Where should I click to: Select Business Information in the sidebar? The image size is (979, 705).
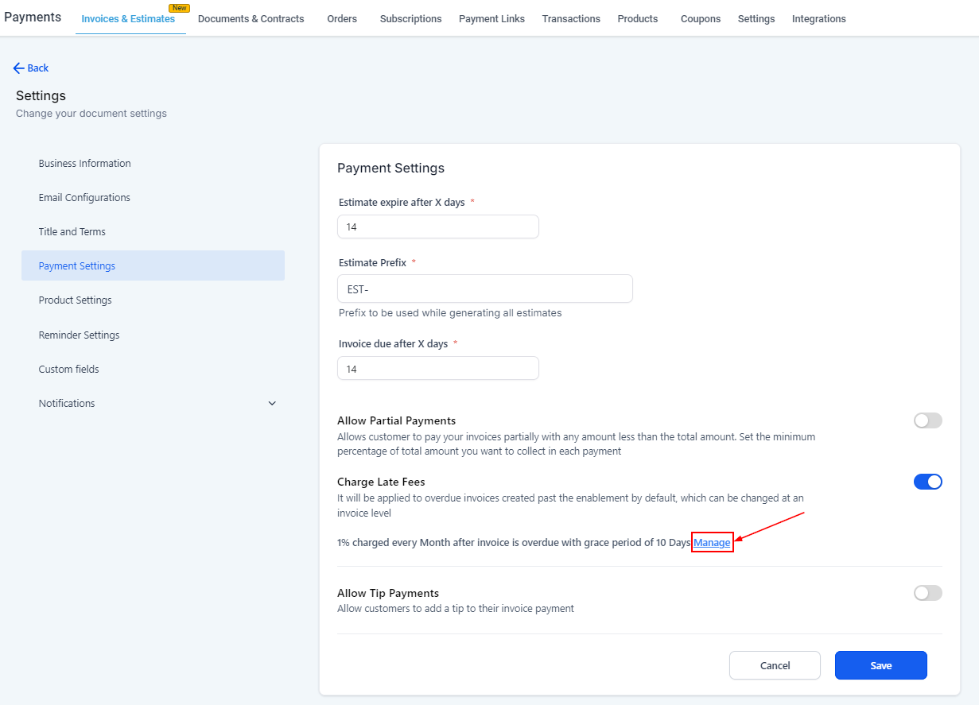click(84, 164)
